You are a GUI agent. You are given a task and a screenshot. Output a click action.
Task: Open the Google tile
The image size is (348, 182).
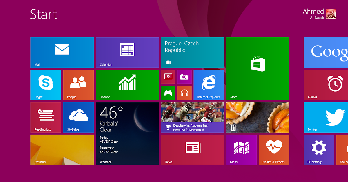[326, 53]
